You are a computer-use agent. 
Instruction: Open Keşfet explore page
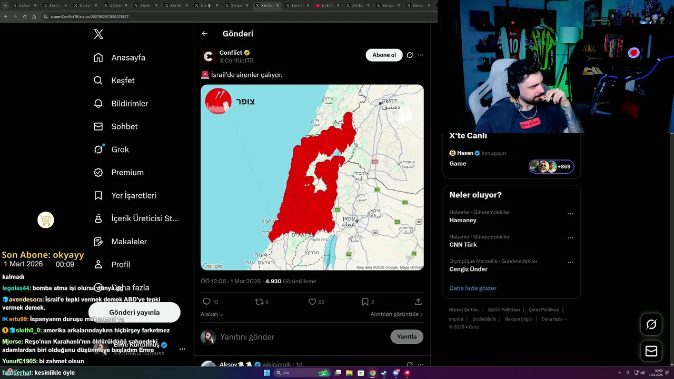point(114,81)
